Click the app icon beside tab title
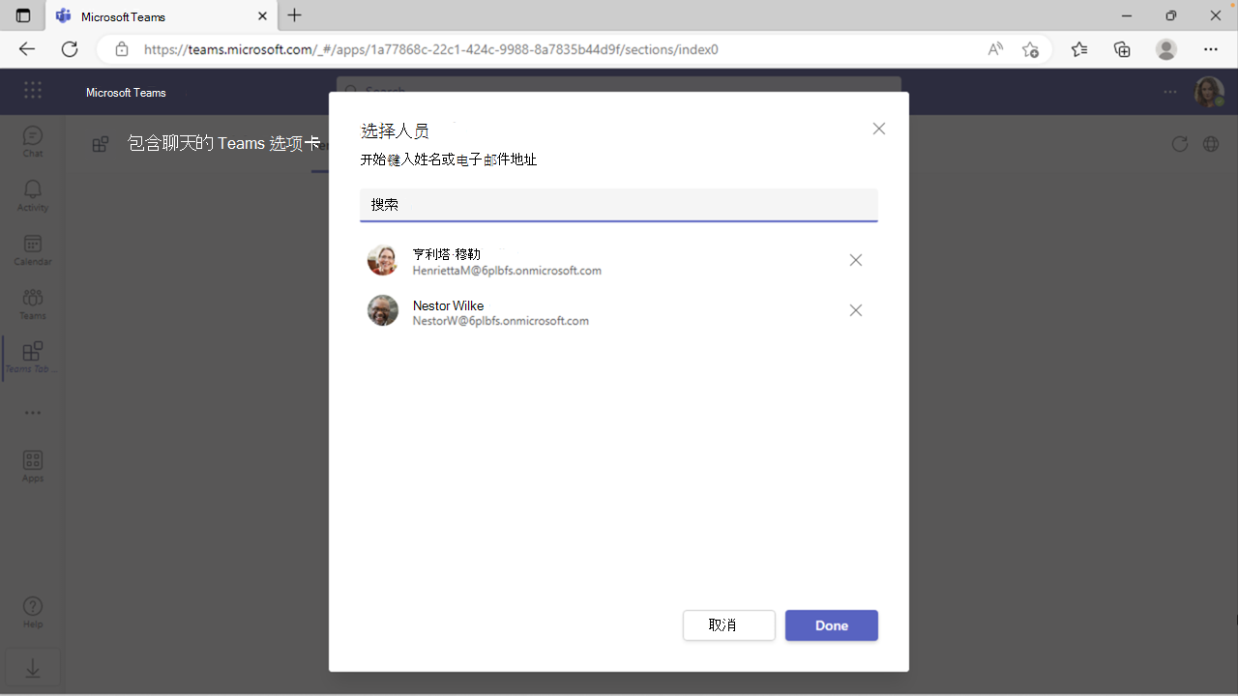This screenshot has width=1238, height=696. click(x=101, y=144)
